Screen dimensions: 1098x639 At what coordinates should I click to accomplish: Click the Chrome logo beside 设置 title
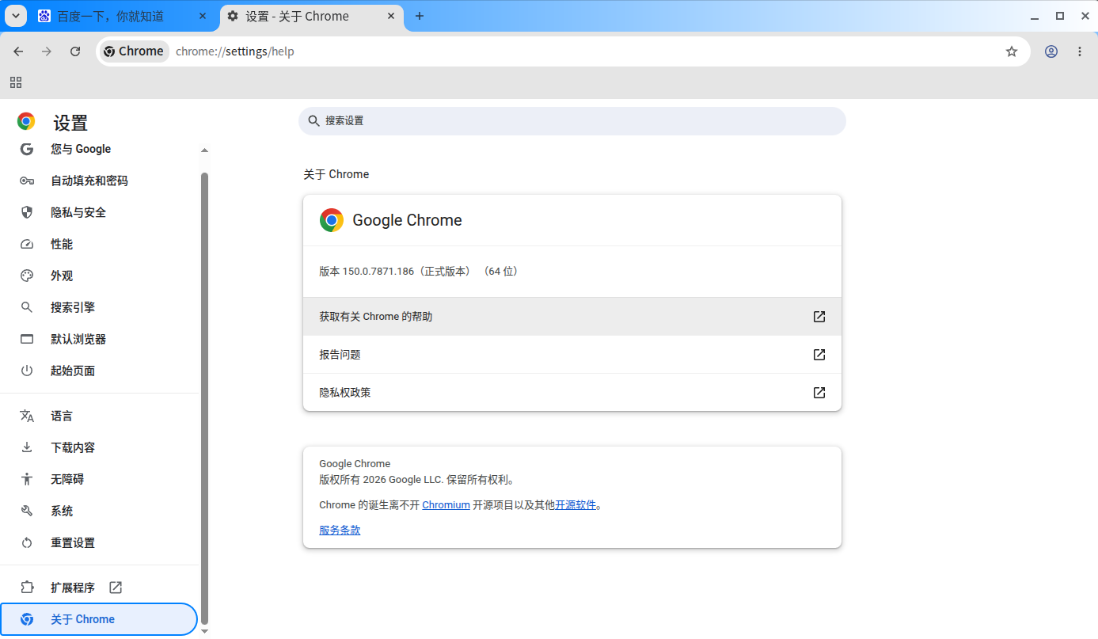pos(26,121)
